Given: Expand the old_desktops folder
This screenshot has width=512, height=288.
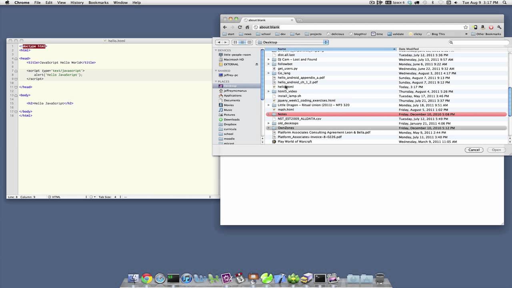Looking at the screenshot, I should (x=268, y=124).
